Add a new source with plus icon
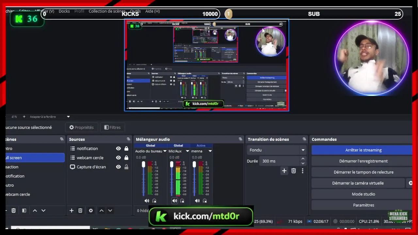 point(72,211)
